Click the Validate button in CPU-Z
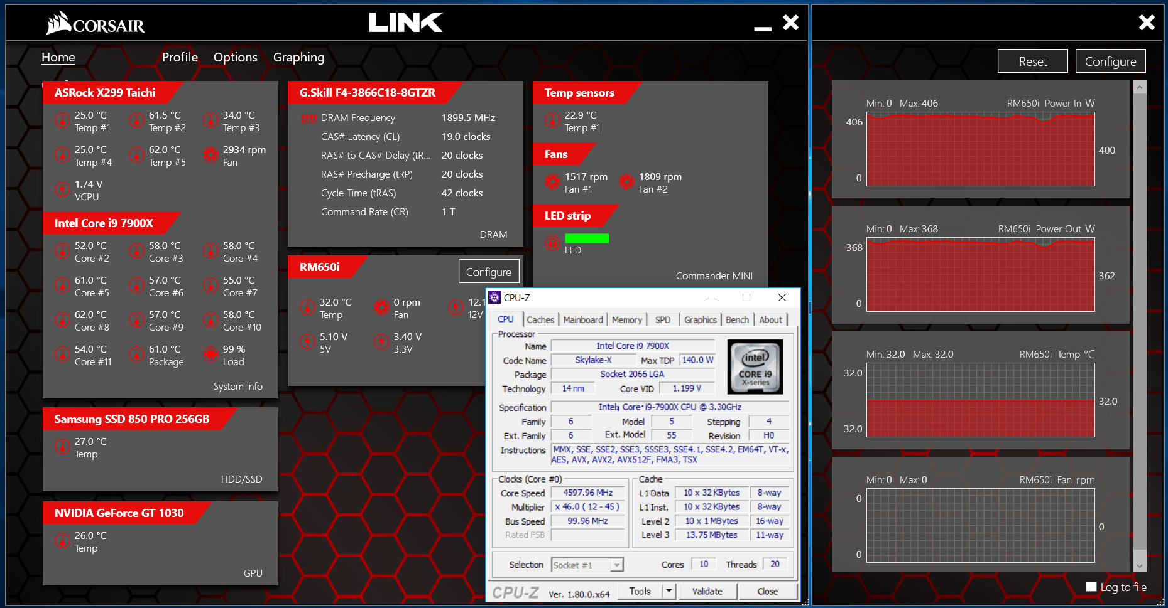The height and width of the screenshot is (608, 1168). point(707,591)
